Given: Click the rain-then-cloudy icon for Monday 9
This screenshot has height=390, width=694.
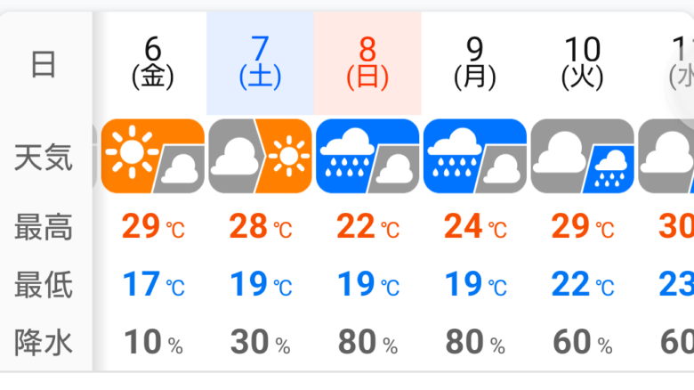Looking at the screenshot, I should click(475, 156).
